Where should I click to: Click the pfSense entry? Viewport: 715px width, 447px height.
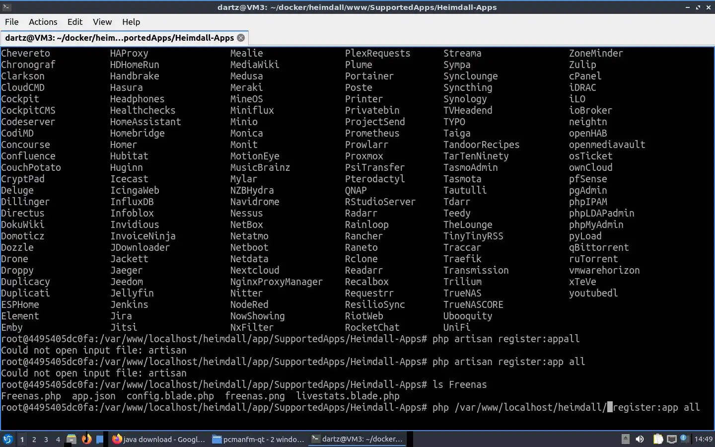click(x=588, y=179)
